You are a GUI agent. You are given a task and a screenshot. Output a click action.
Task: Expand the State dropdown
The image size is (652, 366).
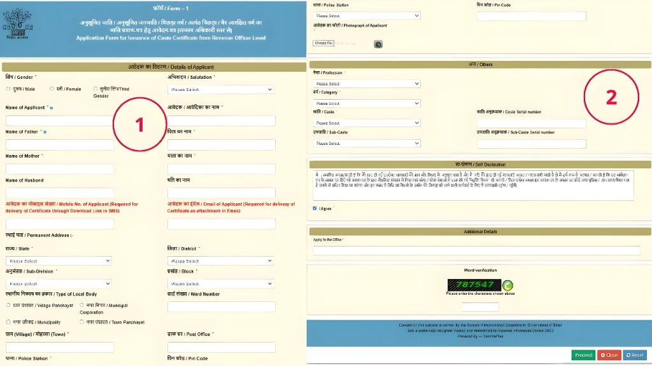click(59, 261)
